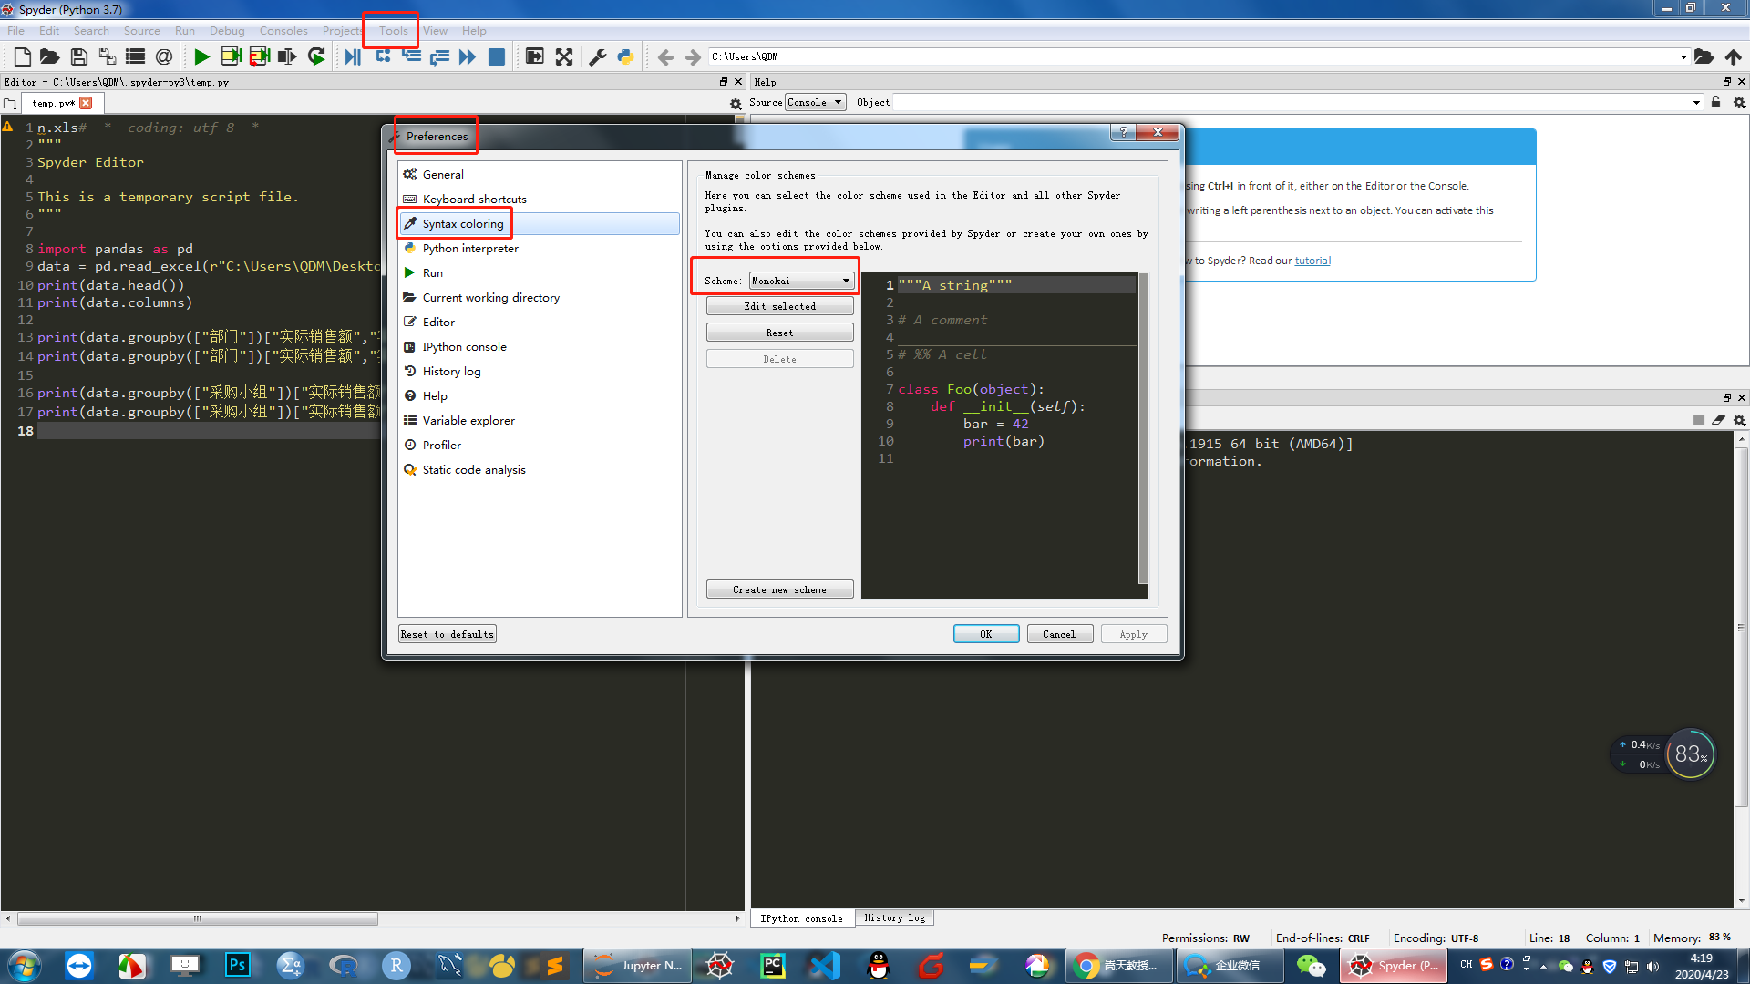Click the New file toolbar icon
1750x984 pixels.
pos(23,56)
